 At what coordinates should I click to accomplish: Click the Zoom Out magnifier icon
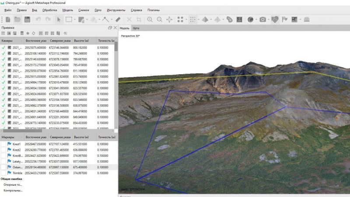(x=160, y=19)
